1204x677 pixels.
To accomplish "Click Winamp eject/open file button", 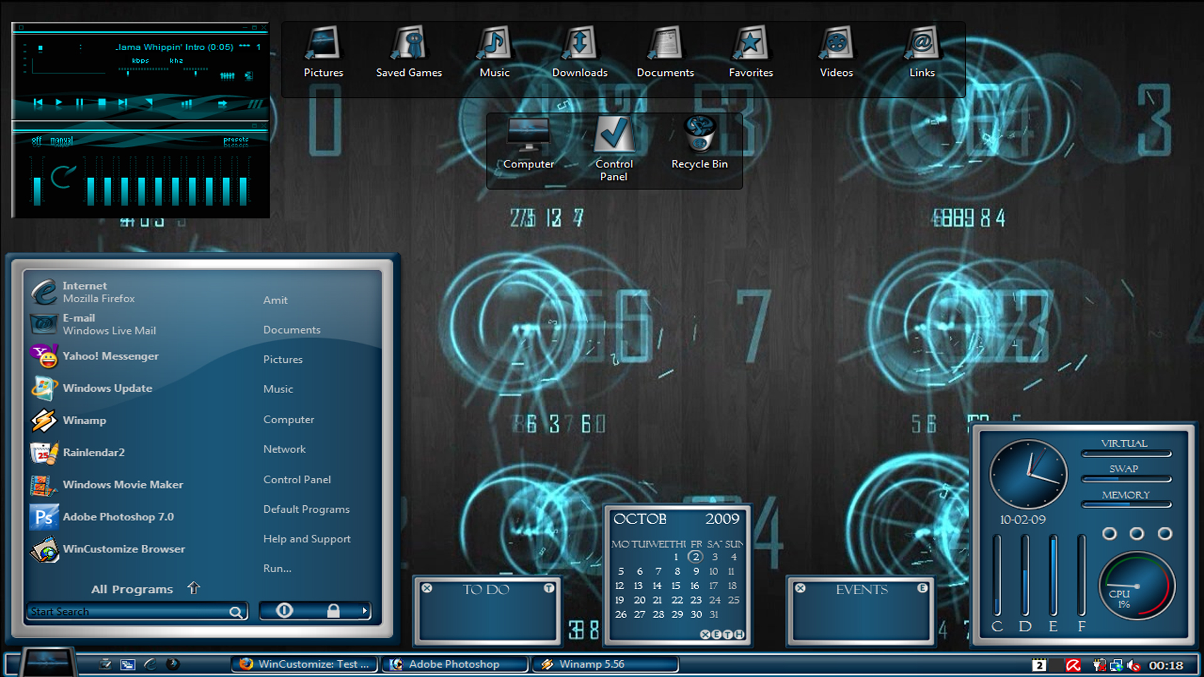I will (x=149, y=103).
